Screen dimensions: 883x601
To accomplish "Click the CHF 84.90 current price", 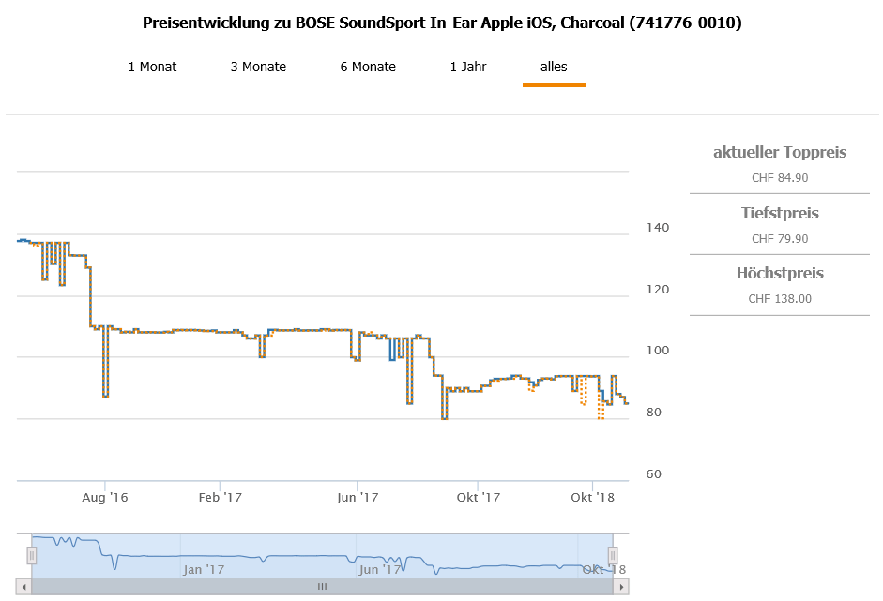I will tap(780, 177).
